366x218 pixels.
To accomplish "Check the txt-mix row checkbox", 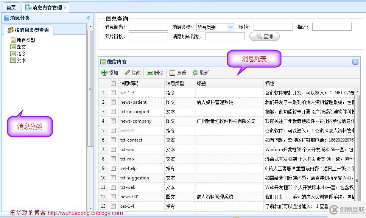I will tap(114, 159).
